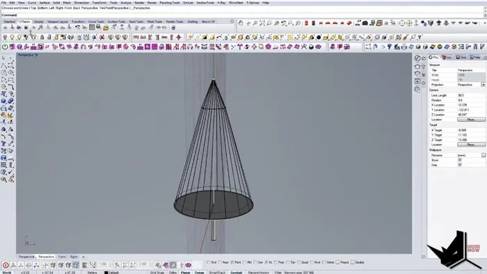Toggle the Cen osnap checkbox

pos(255,262)
